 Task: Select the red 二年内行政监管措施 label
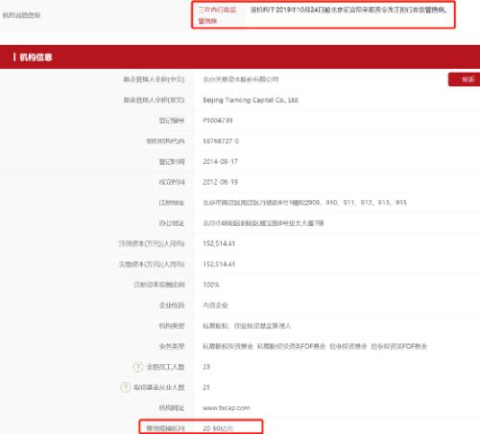(x=217, y=15)
